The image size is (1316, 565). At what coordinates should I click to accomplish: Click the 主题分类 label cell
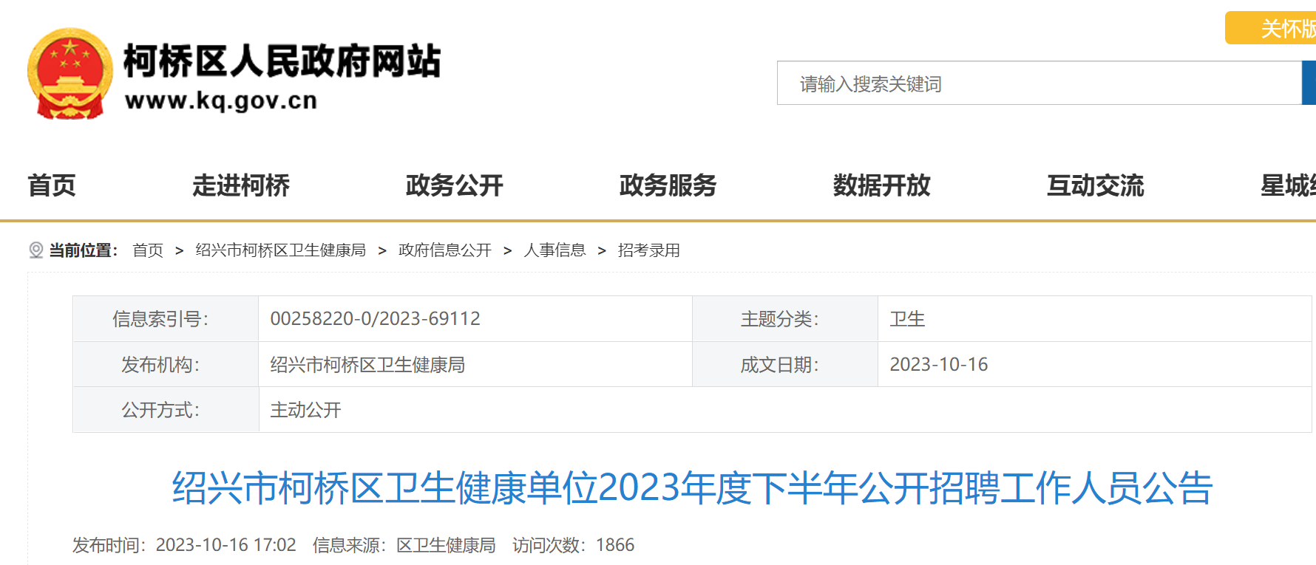click(785, 319)
